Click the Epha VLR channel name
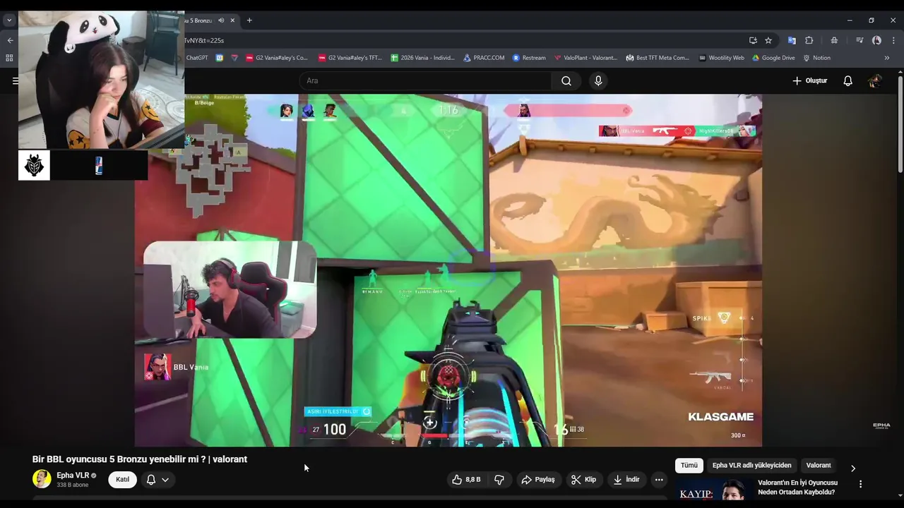Screen dimensions: 904x508 (73, 476)
